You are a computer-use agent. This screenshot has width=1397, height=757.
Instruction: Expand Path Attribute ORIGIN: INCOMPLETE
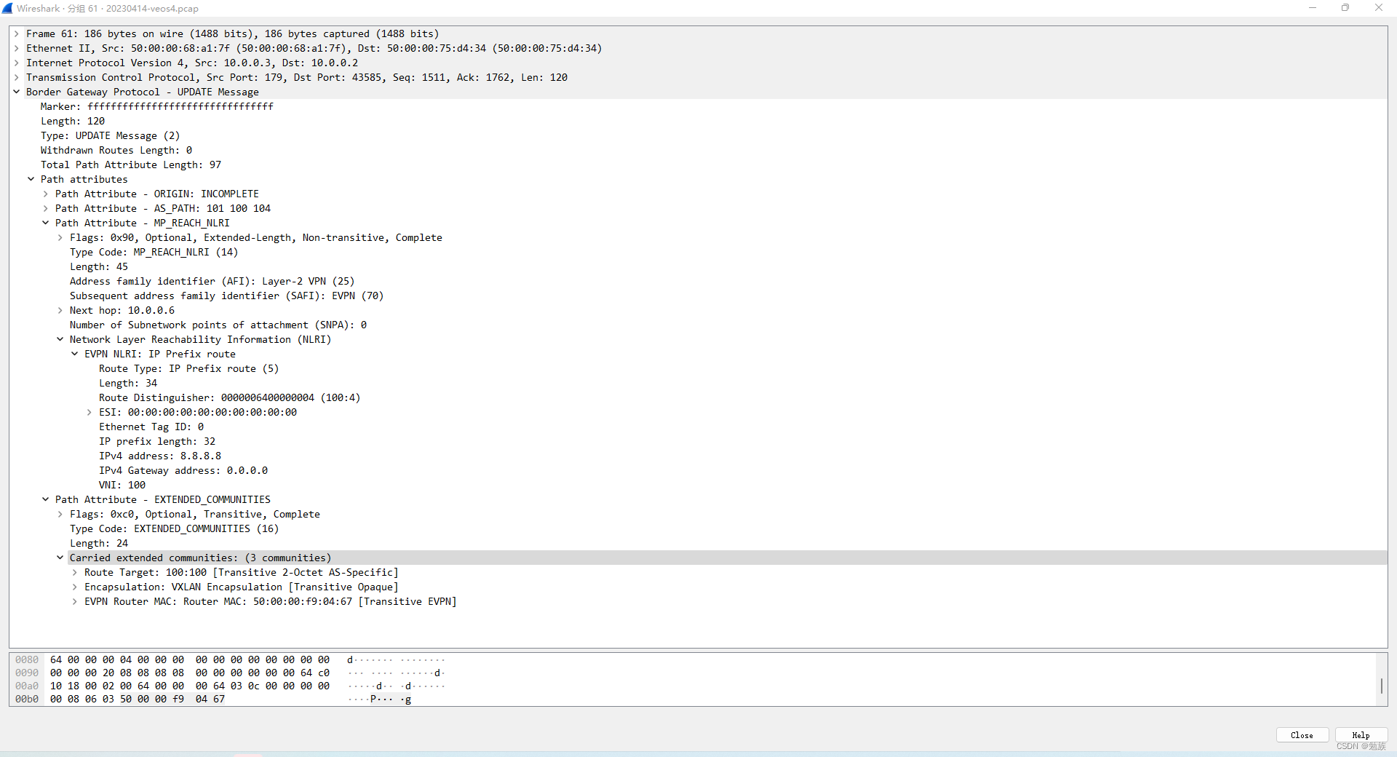pos(45,194)
